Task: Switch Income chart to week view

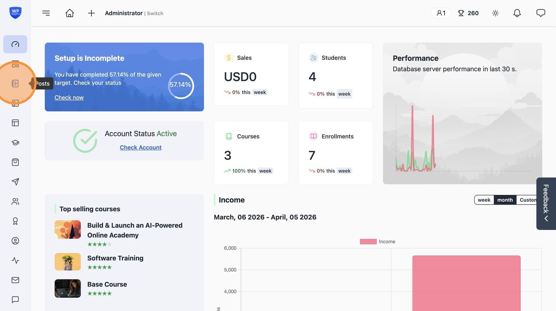Action: click(484, 200)
